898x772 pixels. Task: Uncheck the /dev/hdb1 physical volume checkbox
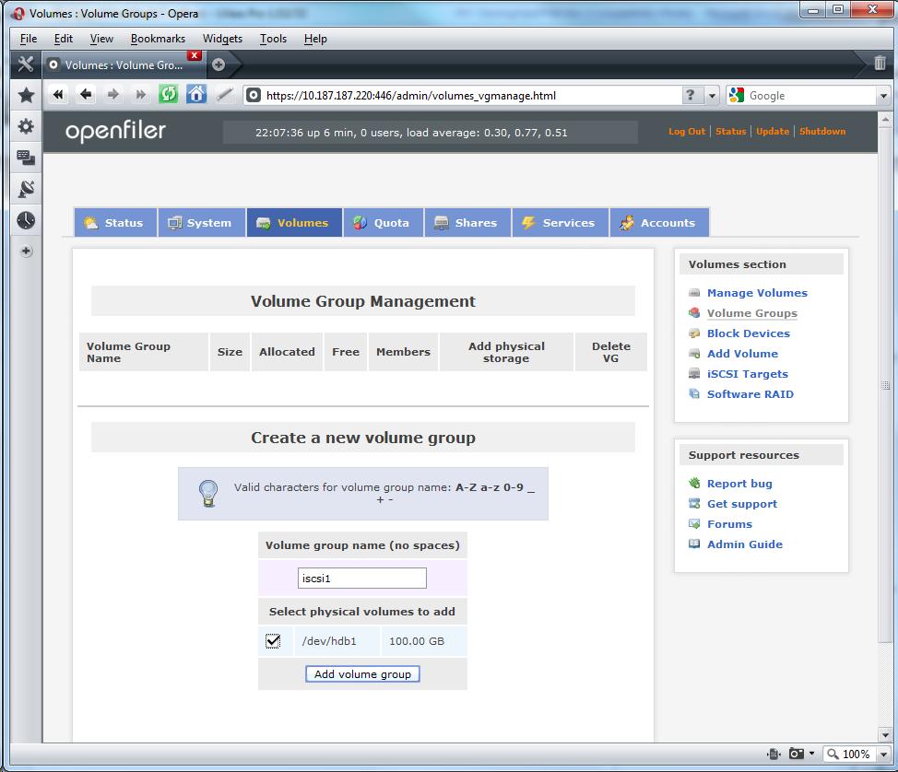(273, 641)
